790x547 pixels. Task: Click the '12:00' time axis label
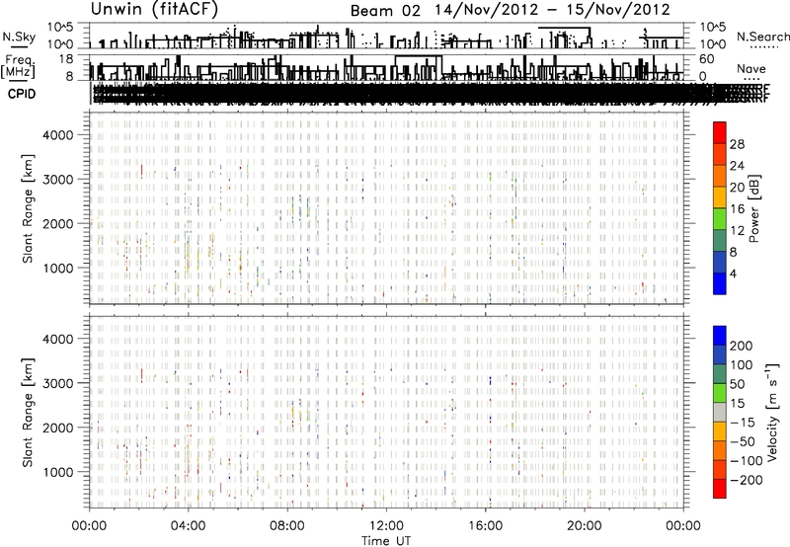(386, 526)
